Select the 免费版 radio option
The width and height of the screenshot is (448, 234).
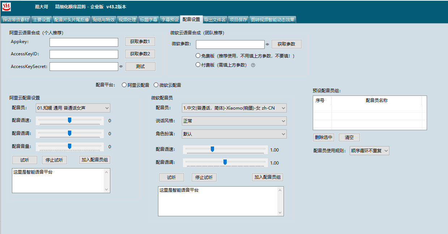[198, 56]
